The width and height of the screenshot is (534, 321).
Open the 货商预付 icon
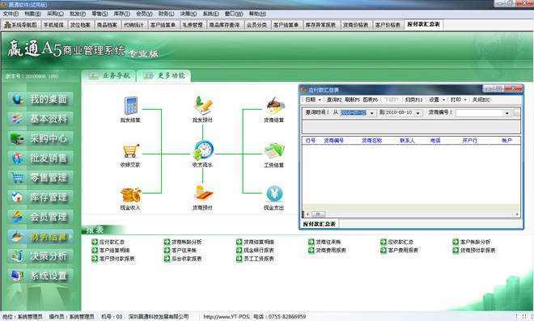point(203,194)
